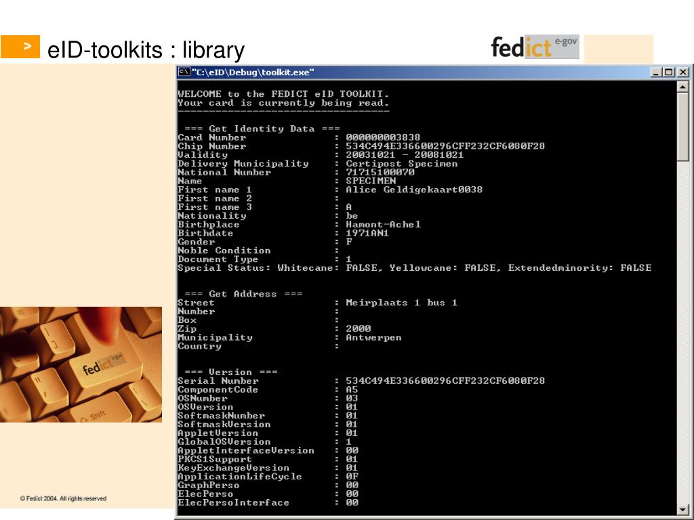Click the birthdate value 1971AN1
Viewport: 694px width, 520px height.
[367, 233]
